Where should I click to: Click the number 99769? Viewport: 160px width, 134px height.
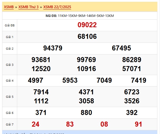click(86, 60)
